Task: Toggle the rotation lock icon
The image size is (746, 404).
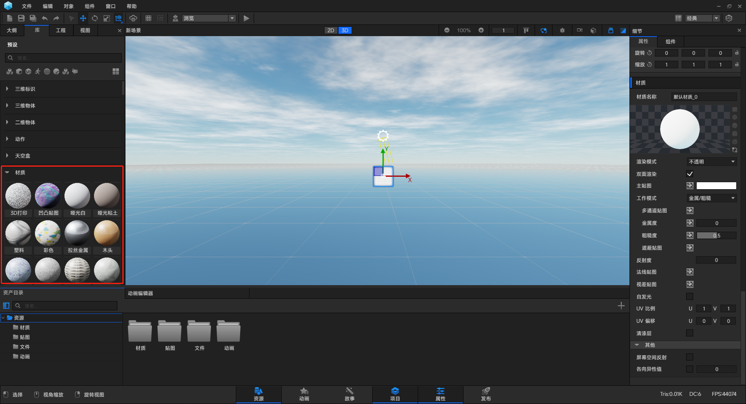Action: pyautogui.click(x=737, y=53)
